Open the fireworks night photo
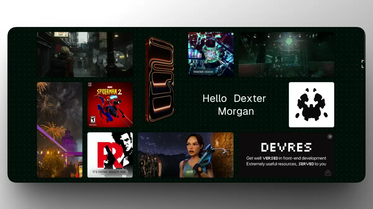Image resolution: width=373 pixels, height=209 pixels. 60,130
